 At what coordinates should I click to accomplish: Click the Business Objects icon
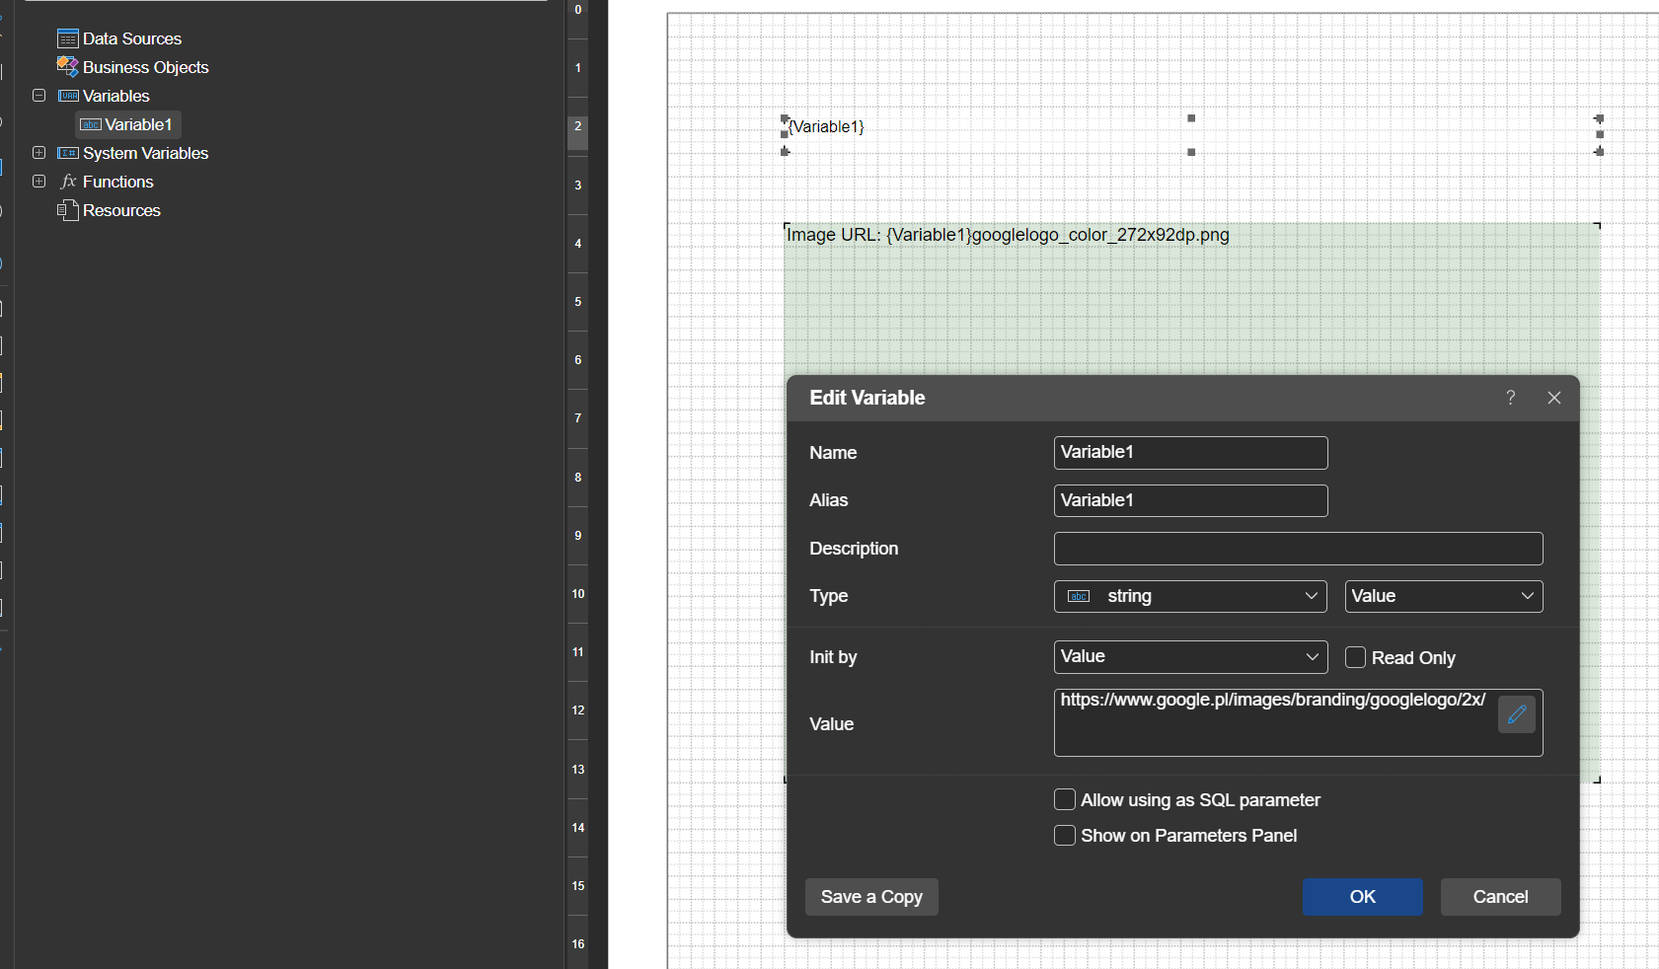(x=68, y=67)
